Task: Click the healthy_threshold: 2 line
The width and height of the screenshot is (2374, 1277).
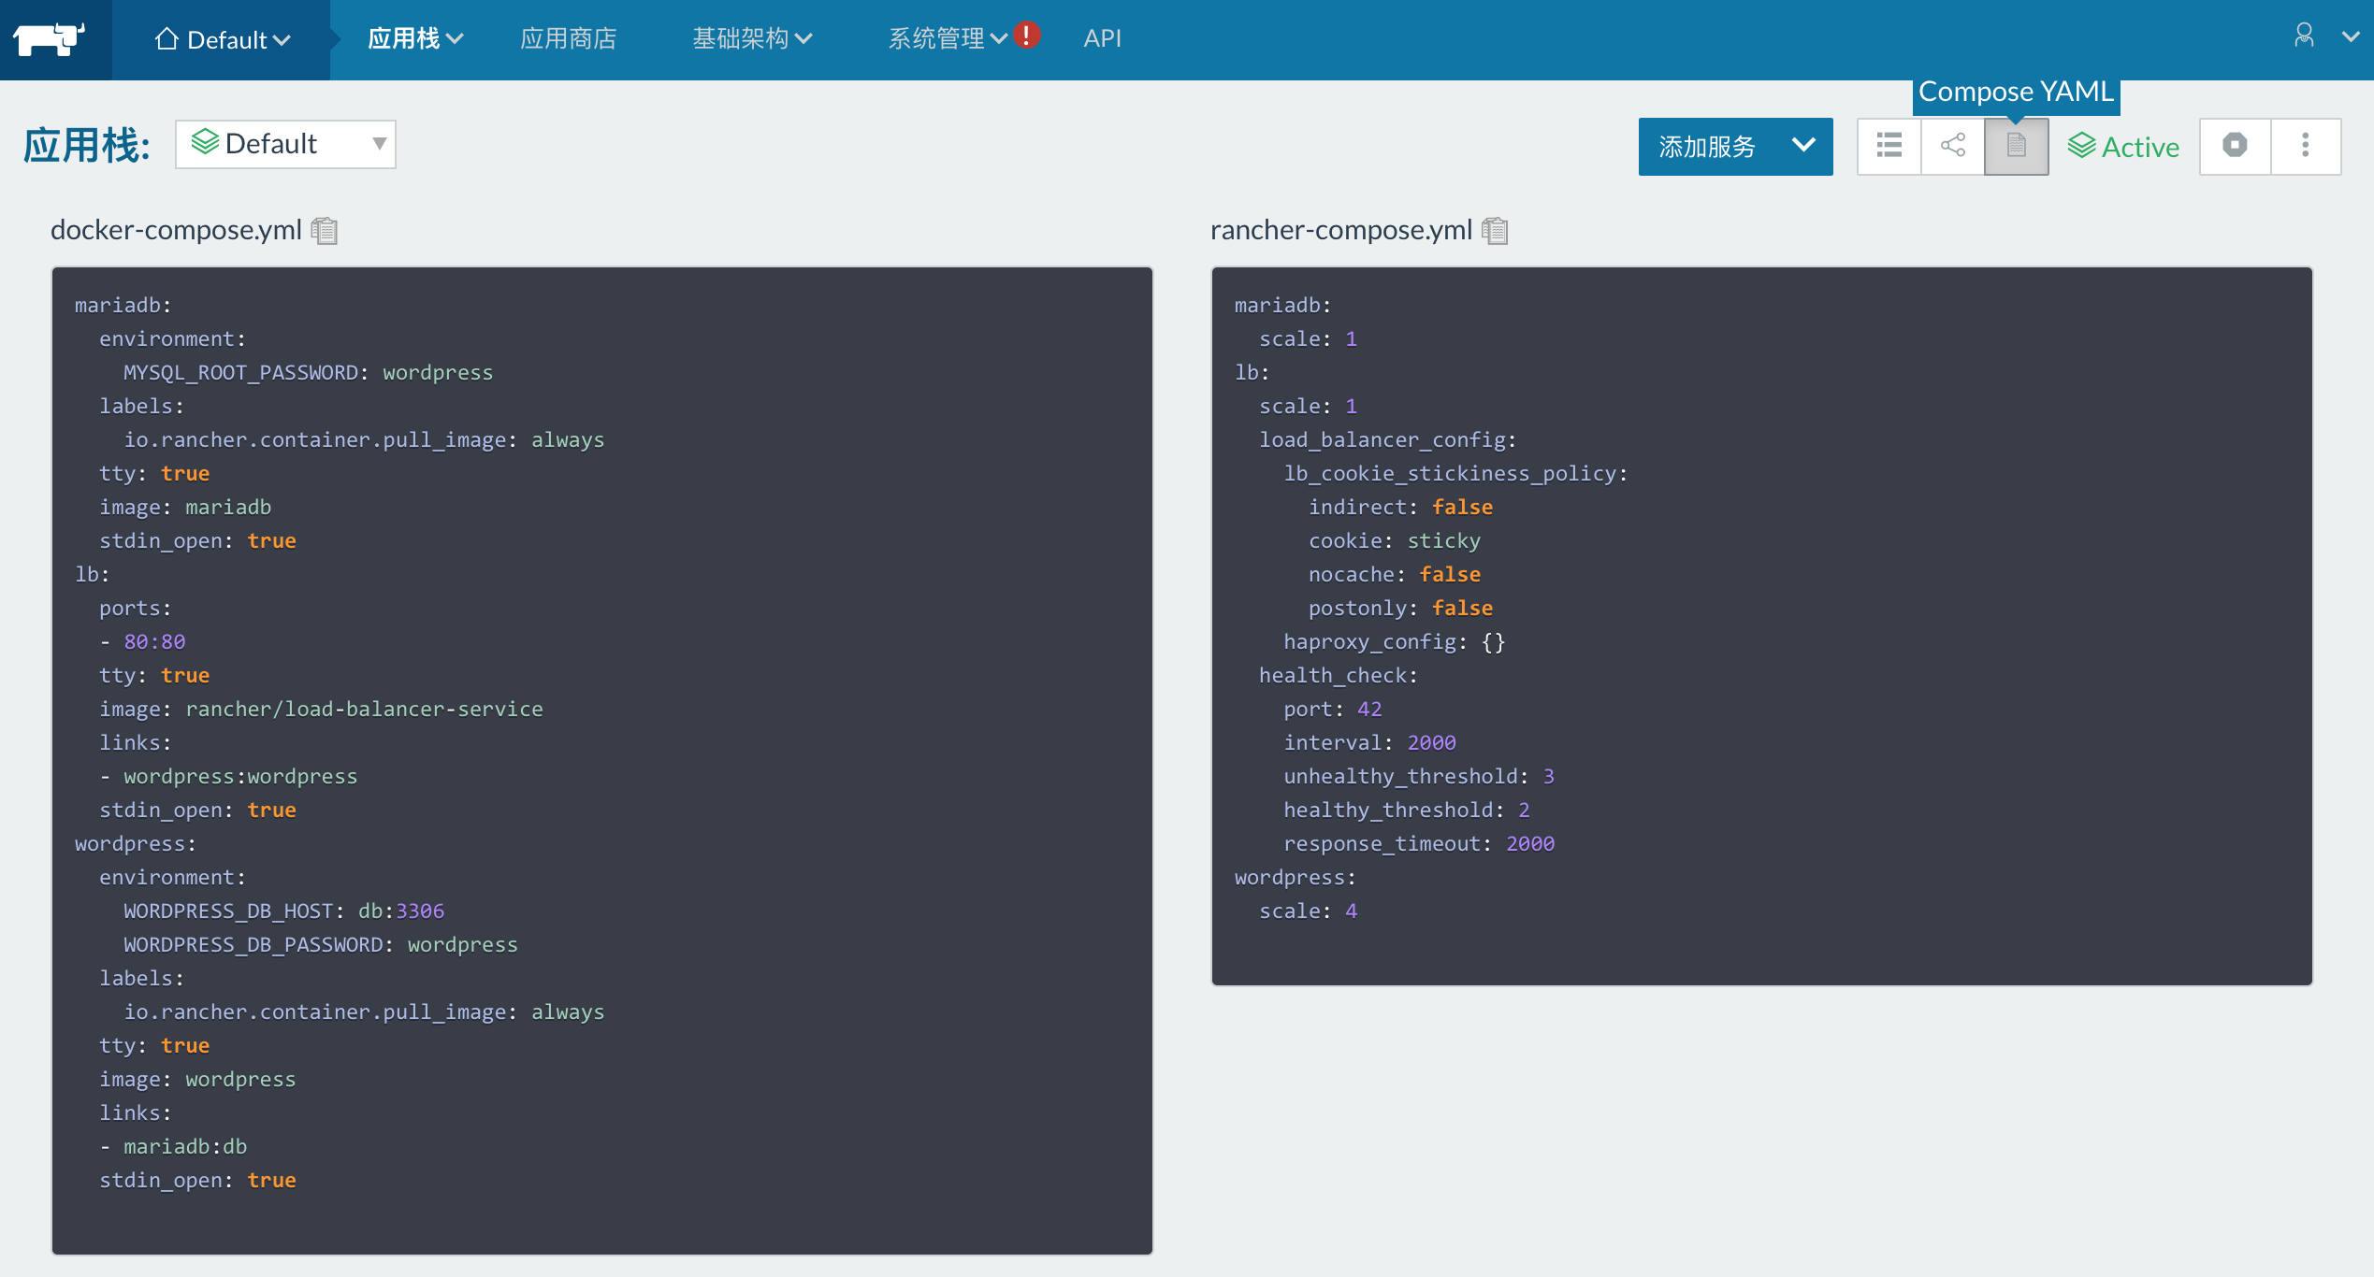Action: [1406, 810]
